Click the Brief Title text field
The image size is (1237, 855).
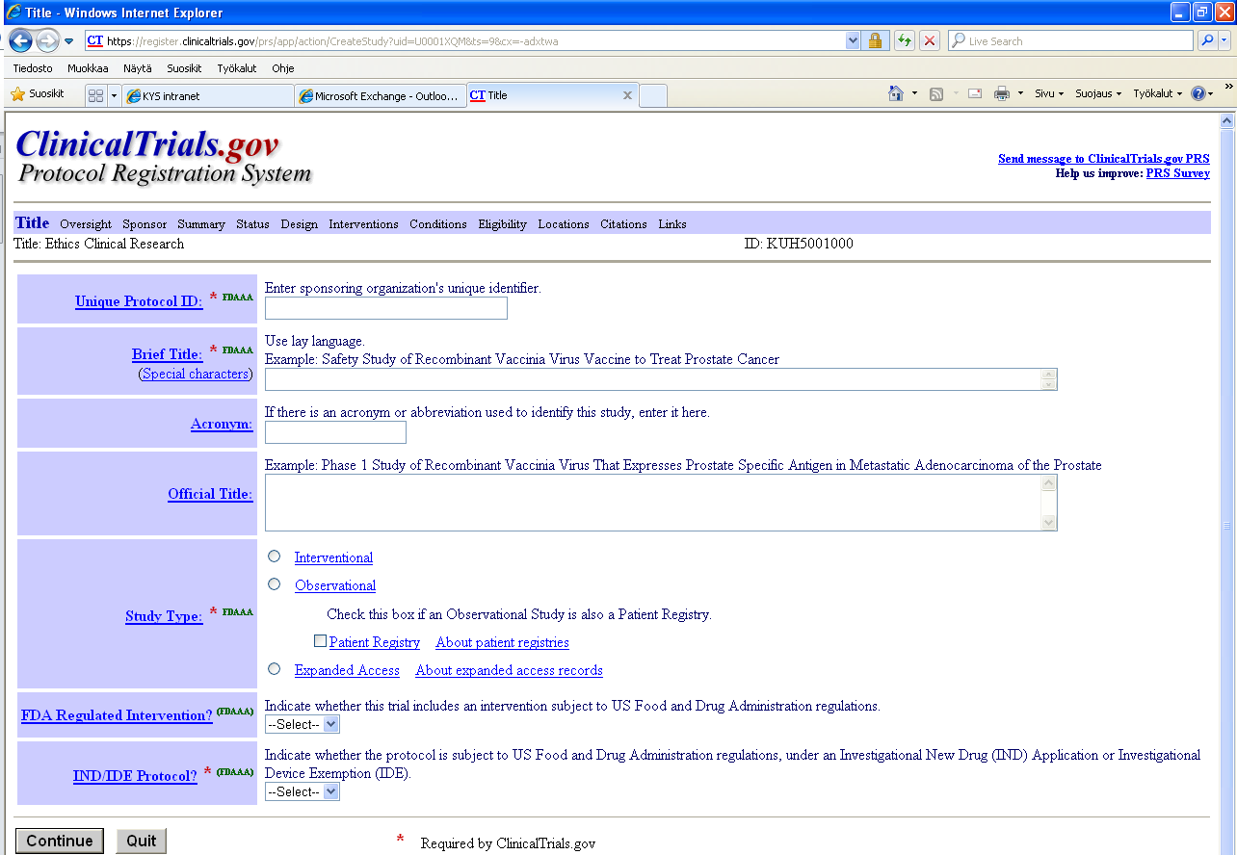click(x=661, y=379)
